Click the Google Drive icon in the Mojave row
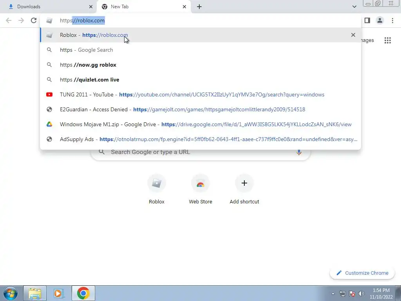Image resolution: width=401 pixels, height=301 pixels. click(x=49, y=124)
